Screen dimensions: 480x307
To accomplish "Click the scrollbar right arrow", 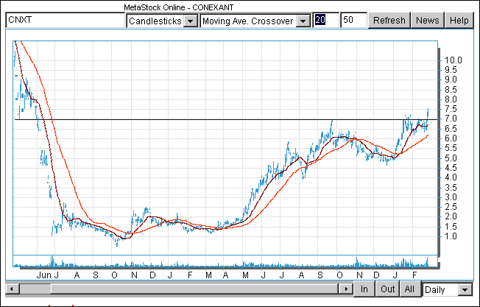I will click(346, 289).
